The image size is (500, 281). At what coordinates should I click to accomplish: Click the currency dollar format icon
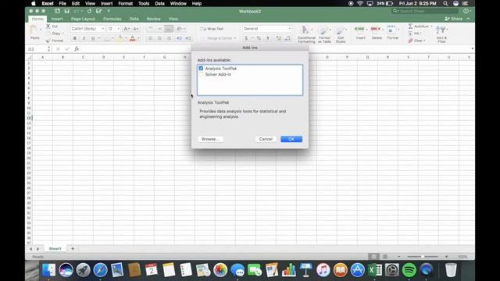coord(246,38)
